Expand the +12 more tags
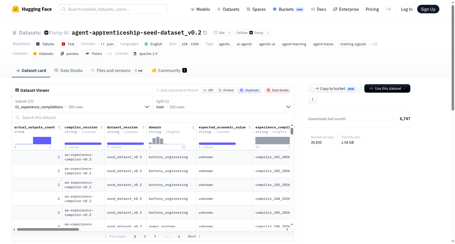This screenshot has height=244, width=455. (374, 44)
